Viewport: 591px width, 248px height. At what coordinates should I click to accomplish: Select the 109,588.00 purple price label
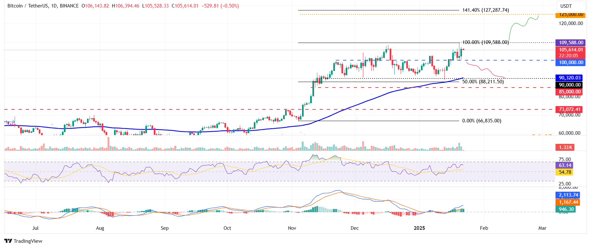coord(571,43)
